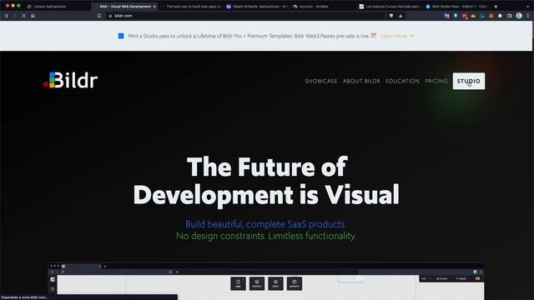534x300 pixels.
Task: Click the teal bird extension icon
Action: point(482,16)
